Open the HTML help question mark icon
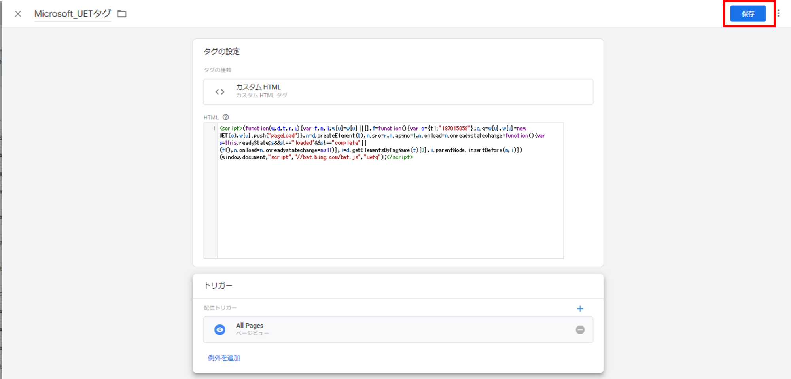This screenshot has width=791, height=379. (226, 117)
